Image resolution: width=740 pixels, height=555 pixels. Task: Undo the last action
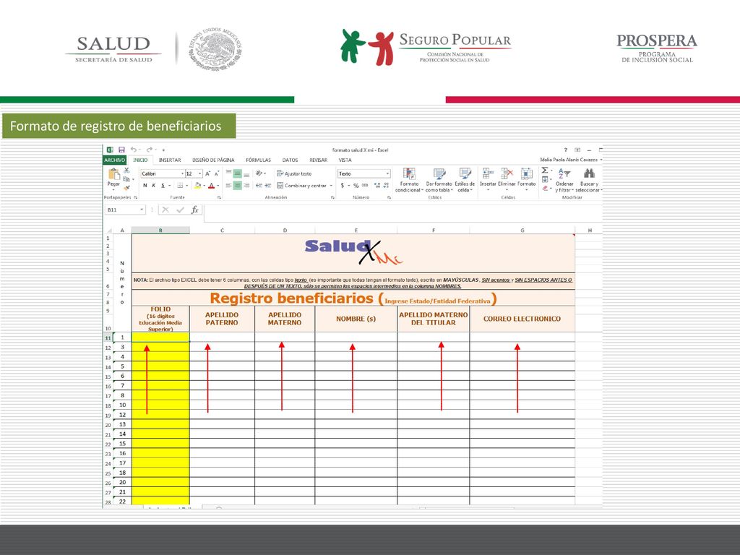[x=134, y=150]
